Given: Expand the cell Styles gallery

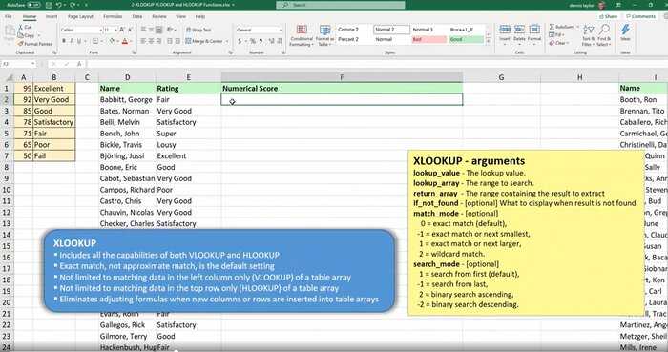Looking at the screenshot, I should [489, 42].
